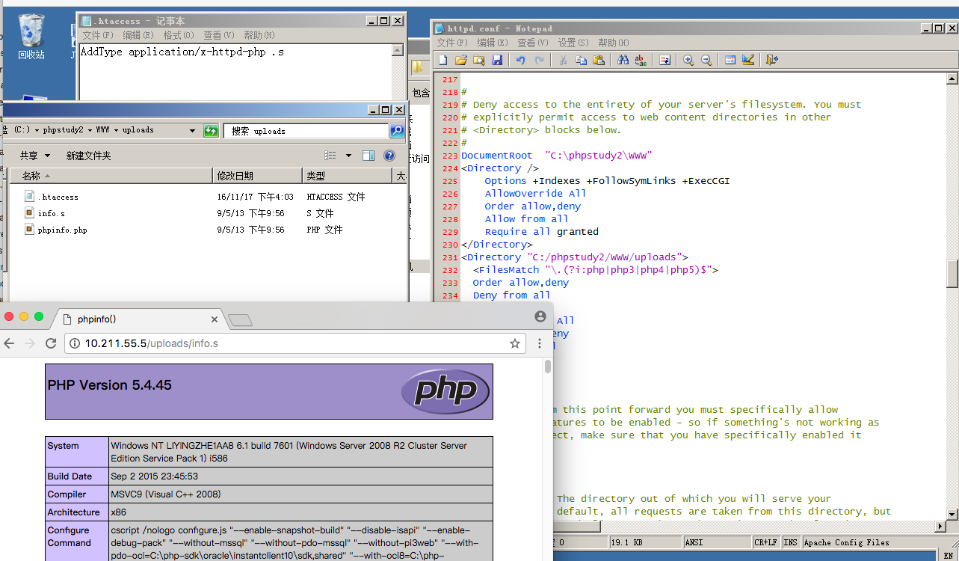959x561 pixels.
Task: Click the Copy icon in Notepad toolbar
Action: (581, 61)
